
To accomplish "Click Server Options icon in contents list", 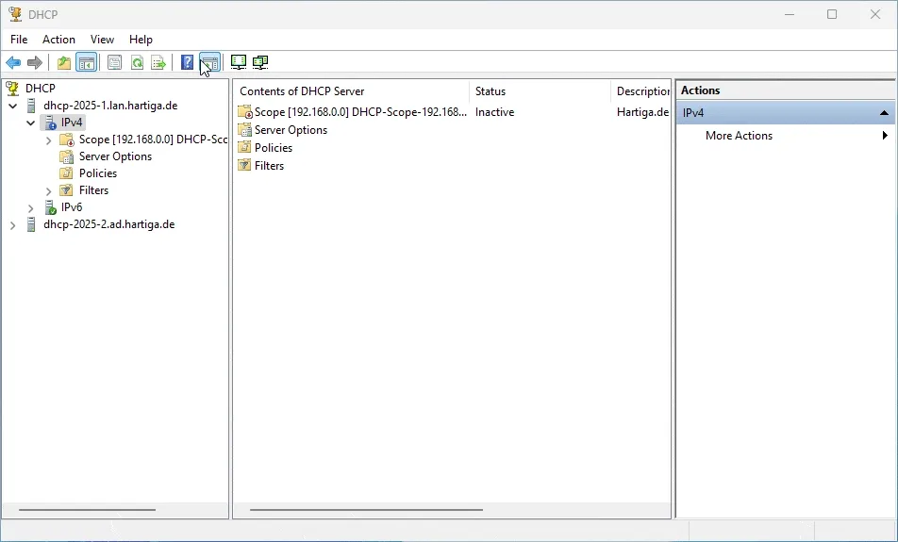I will [x=245, y=130].
